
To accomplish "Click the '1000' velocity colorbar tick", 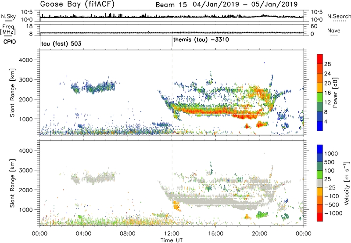I will (x=331, y=154).
